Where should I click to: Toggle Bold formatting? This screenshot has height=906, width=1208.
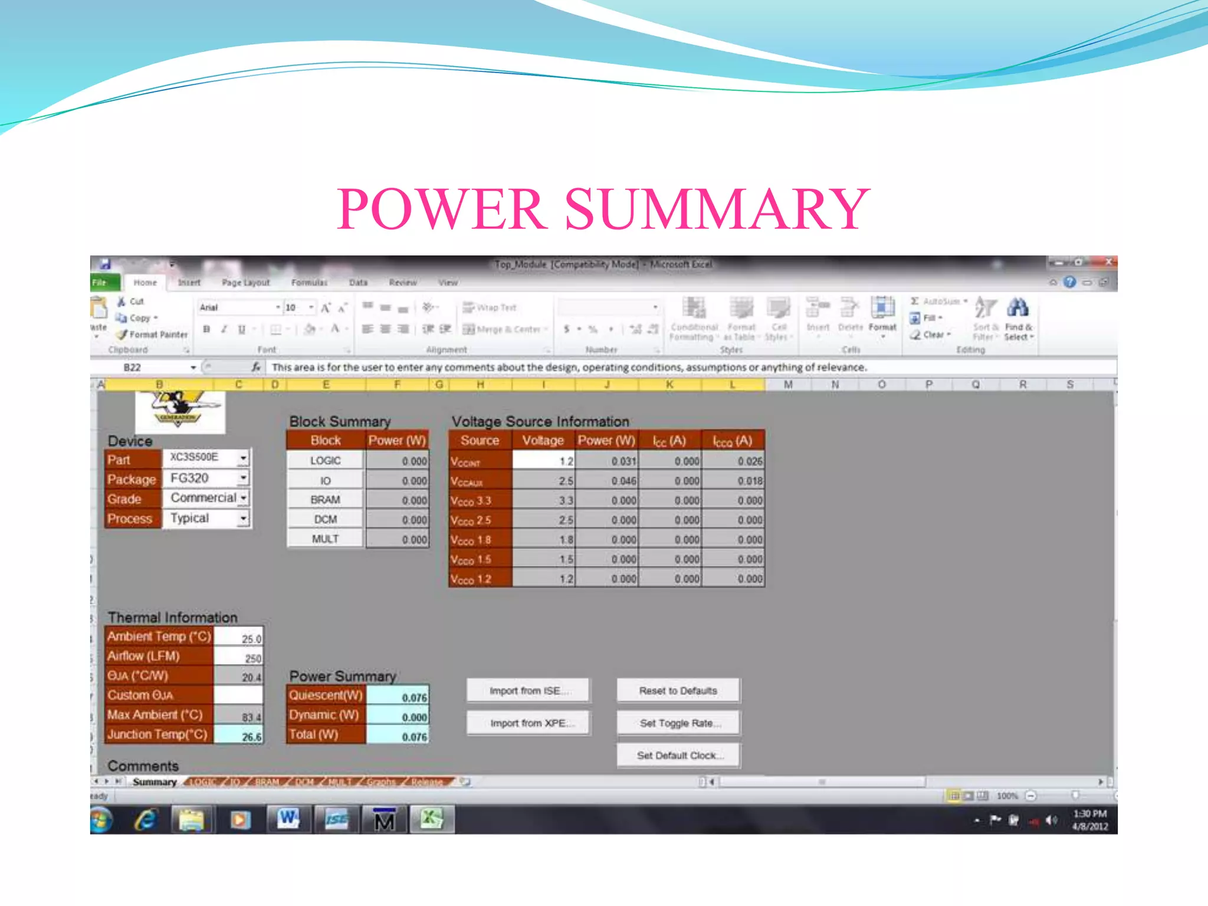(x=206, y=329)
